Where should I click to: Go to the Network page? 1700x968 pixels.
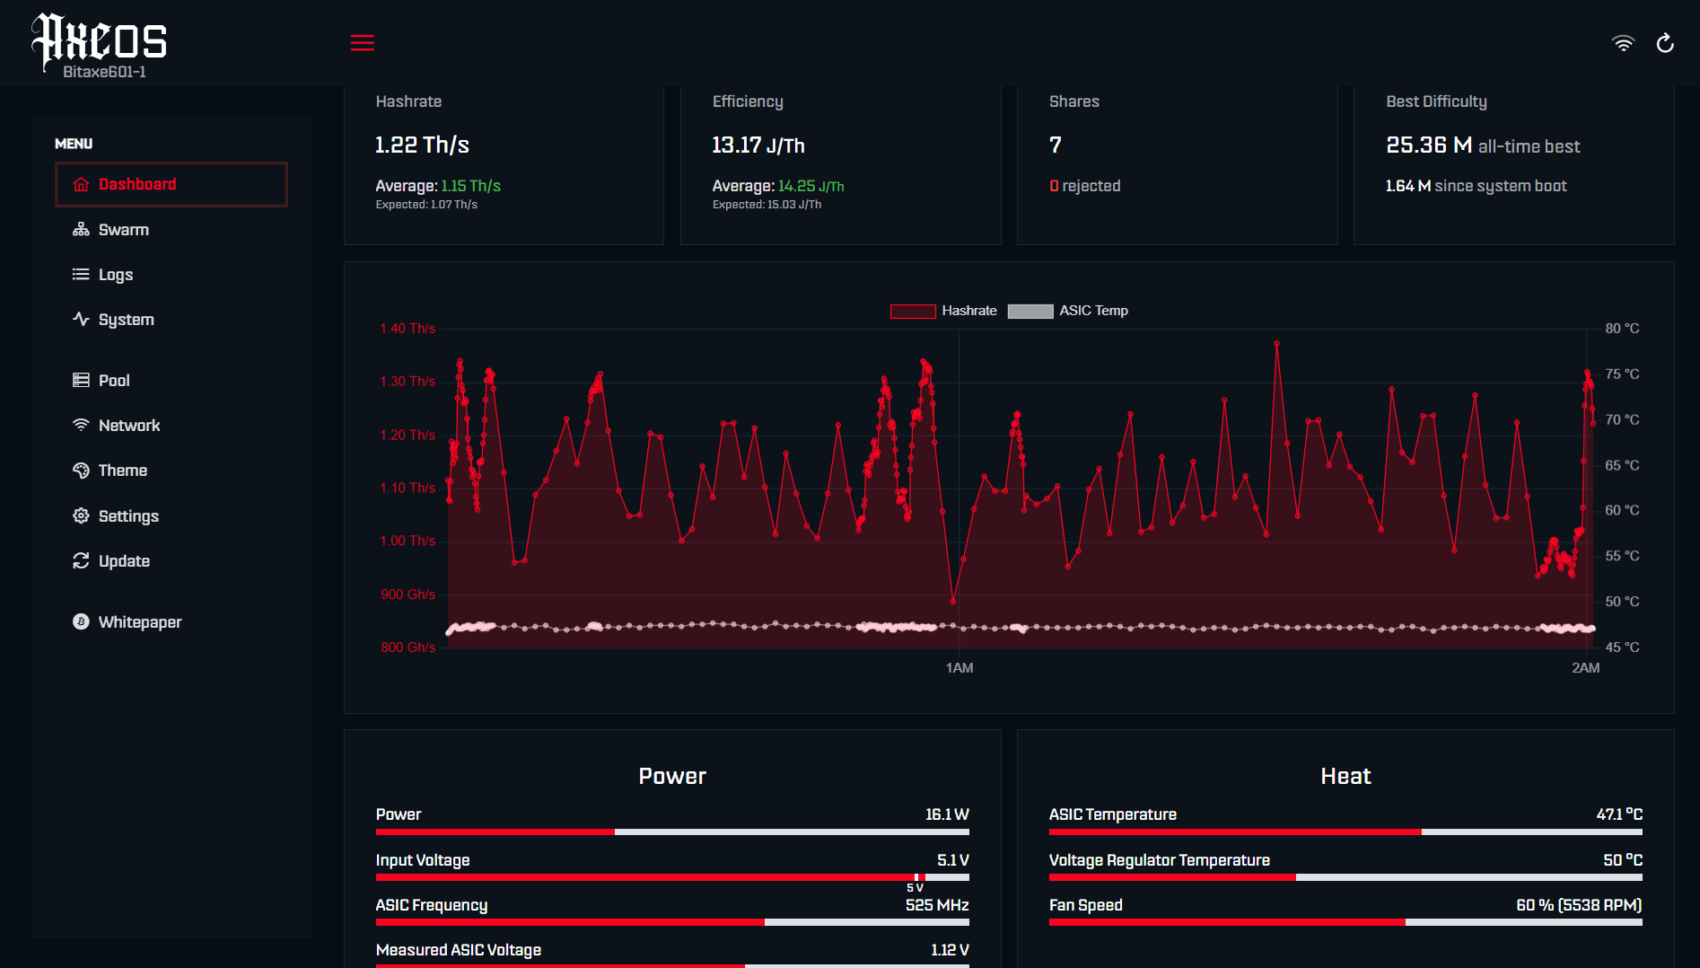coord(128,426)
